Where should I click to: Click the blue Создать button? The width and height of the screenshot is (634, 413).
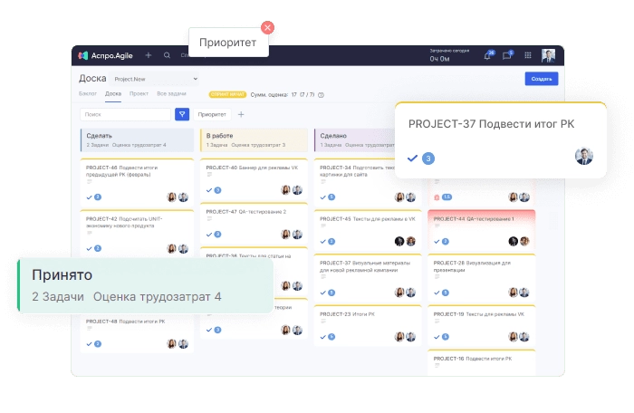click(542, 79)
